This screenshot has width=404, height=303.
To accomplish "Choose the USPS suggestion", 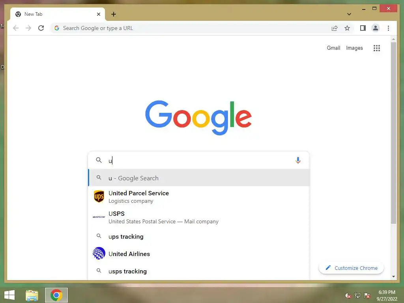I will point(199,217).
